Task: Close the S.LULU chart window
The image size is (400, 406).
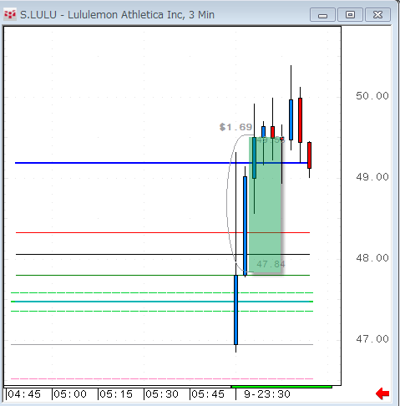Action: [377, 15]
